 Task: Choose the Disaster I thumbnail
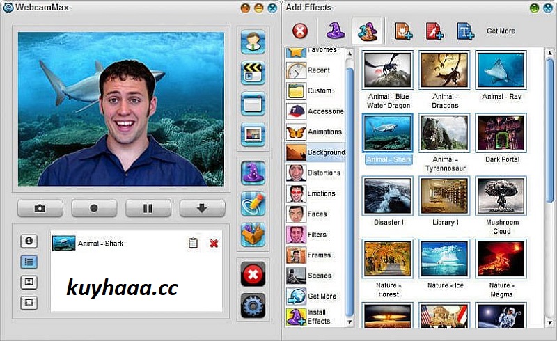click(x=388, y=196)
